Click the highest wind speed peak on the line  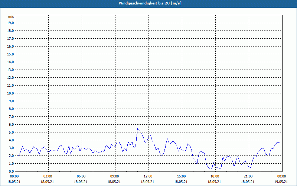(x=138, y=129)
